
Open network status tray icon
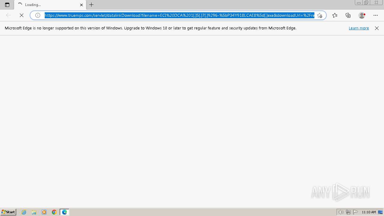pos(348,212)
